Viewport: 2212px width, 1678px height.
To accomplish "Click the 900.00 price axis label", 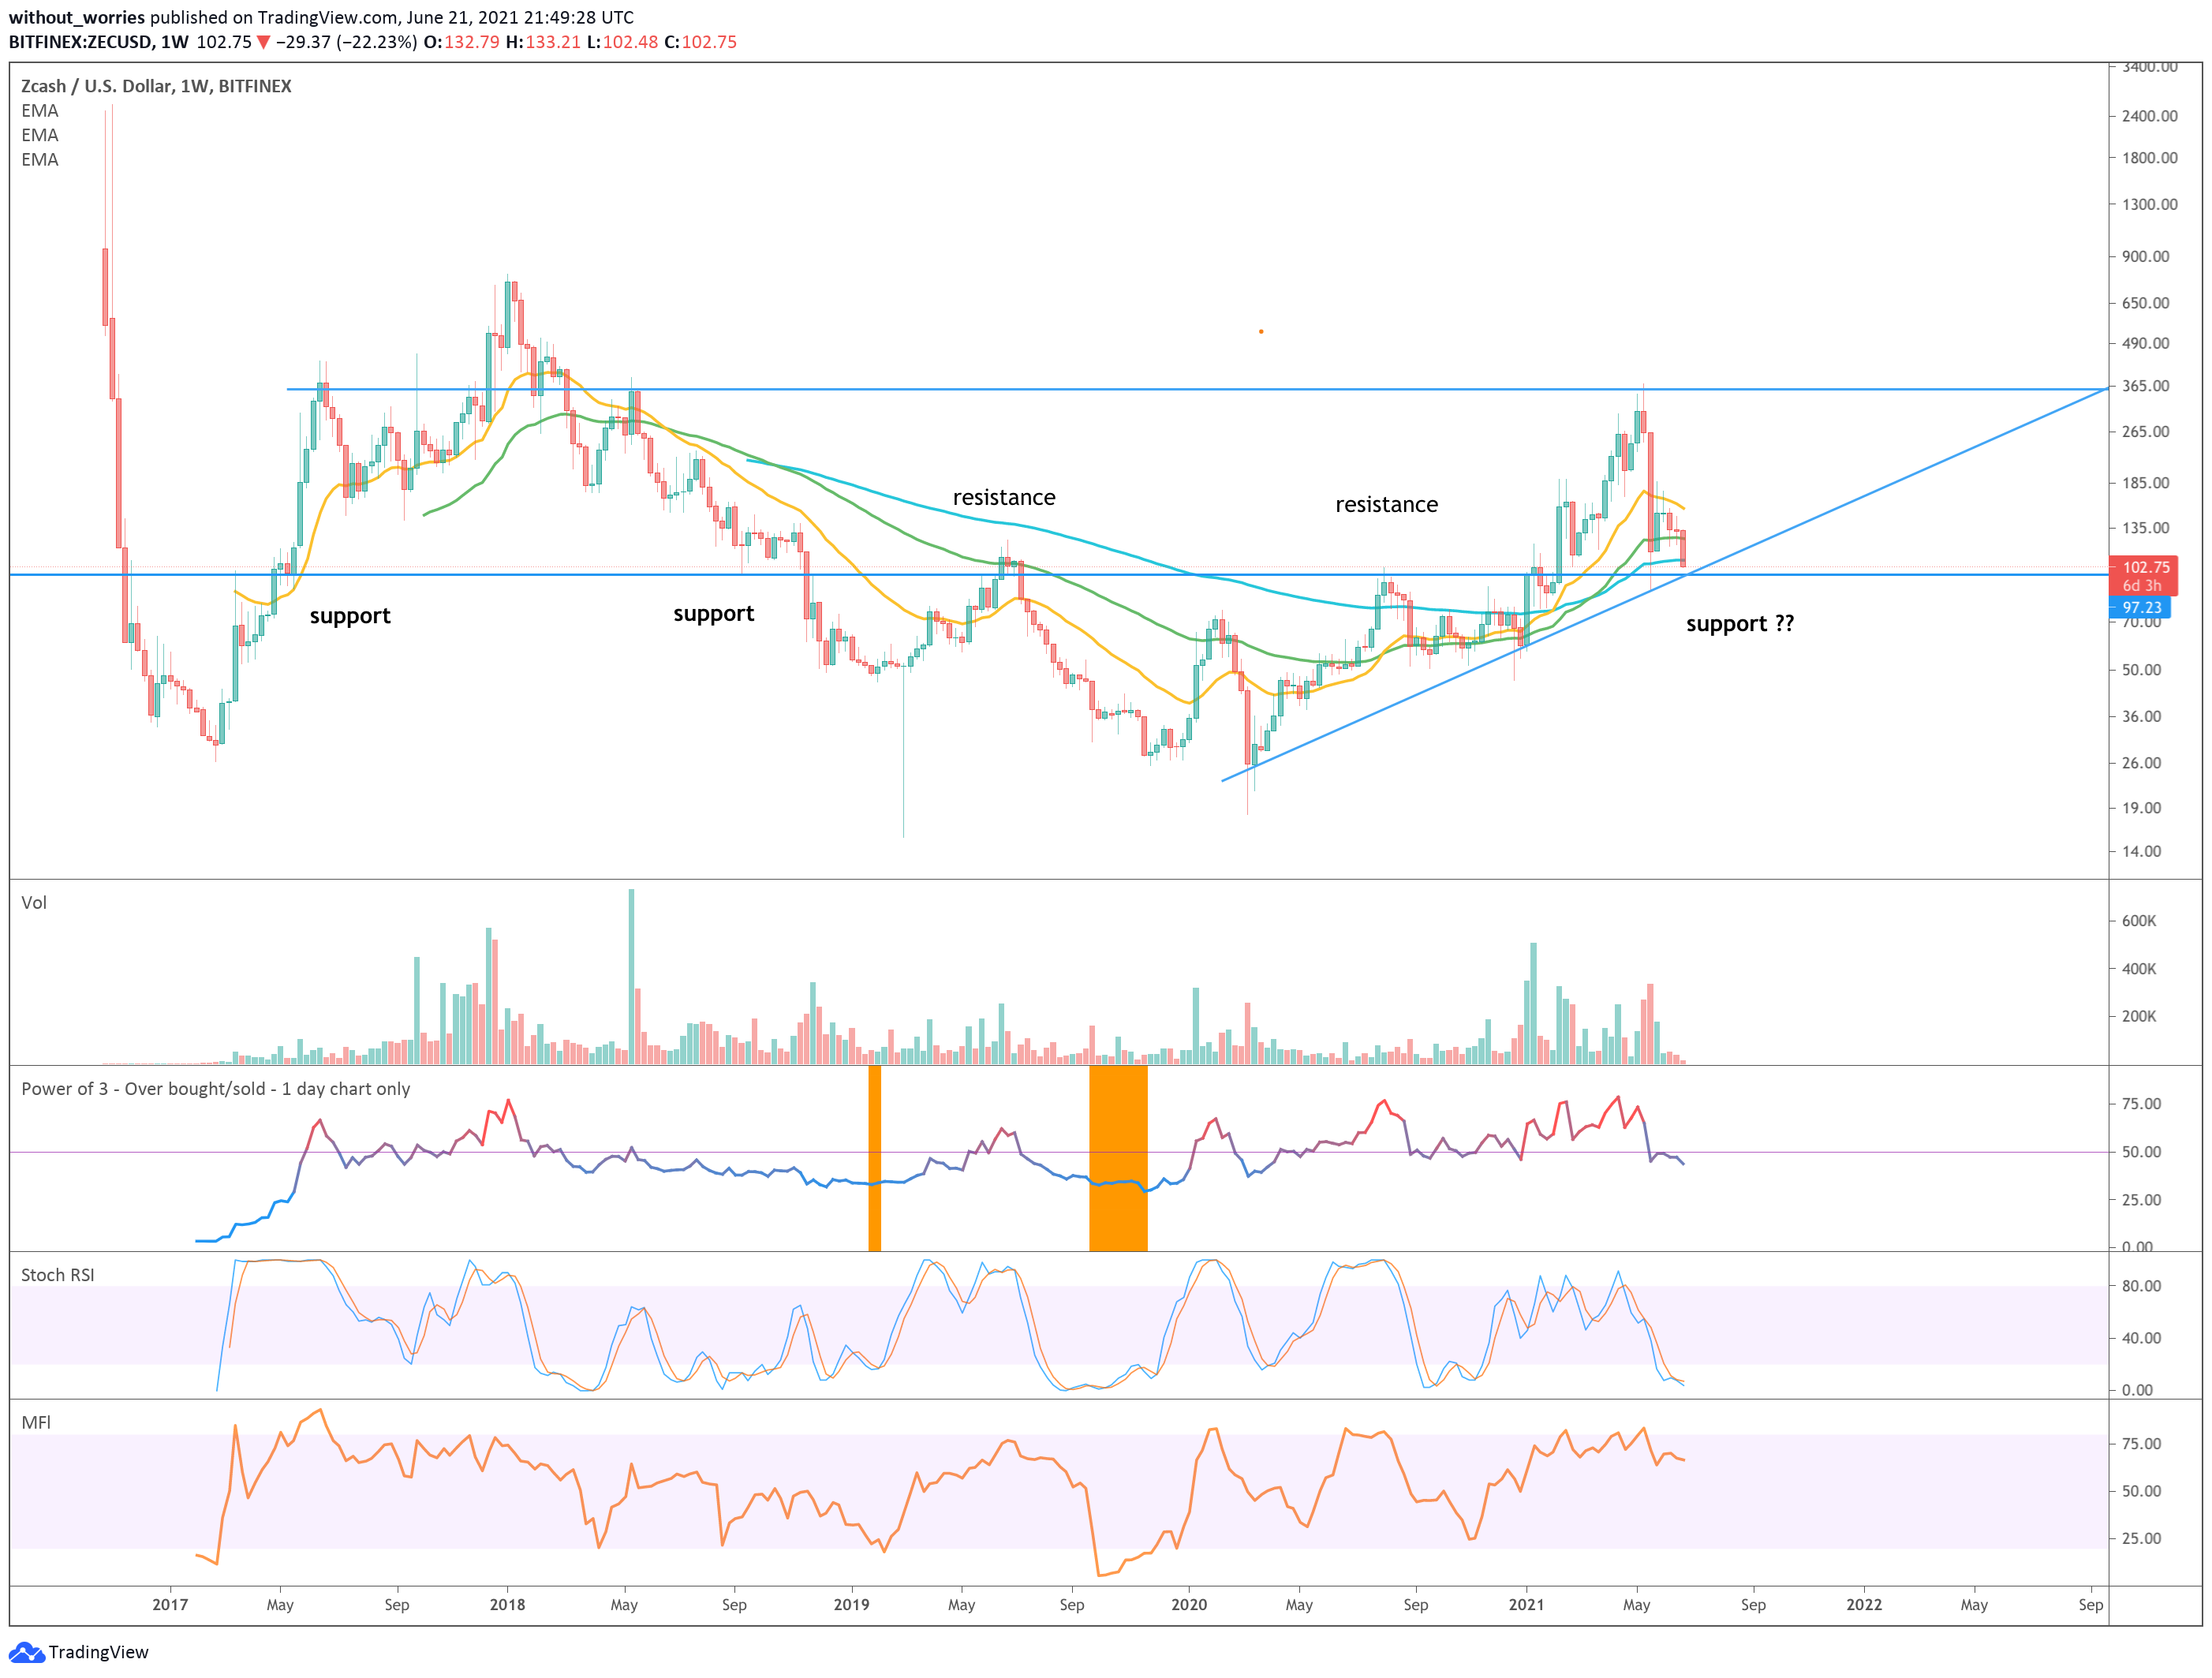I will (2146, 256).
